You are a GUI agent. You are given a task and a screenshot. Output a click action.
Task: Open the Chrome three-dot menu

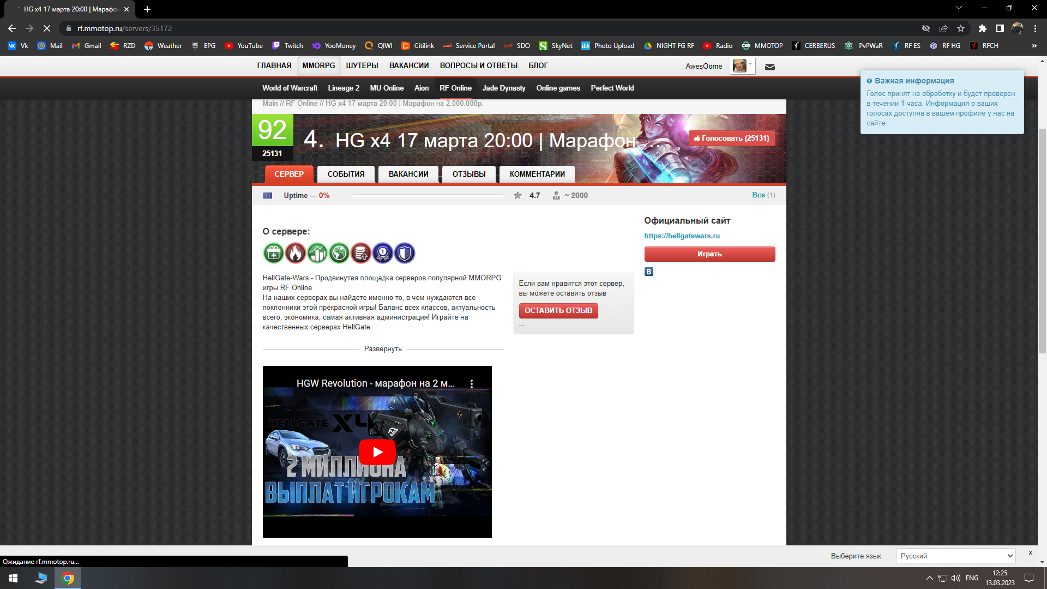pos(1035,28)
